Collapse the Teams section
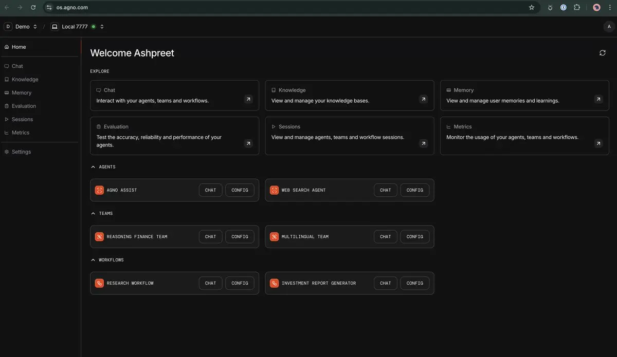 93,213
